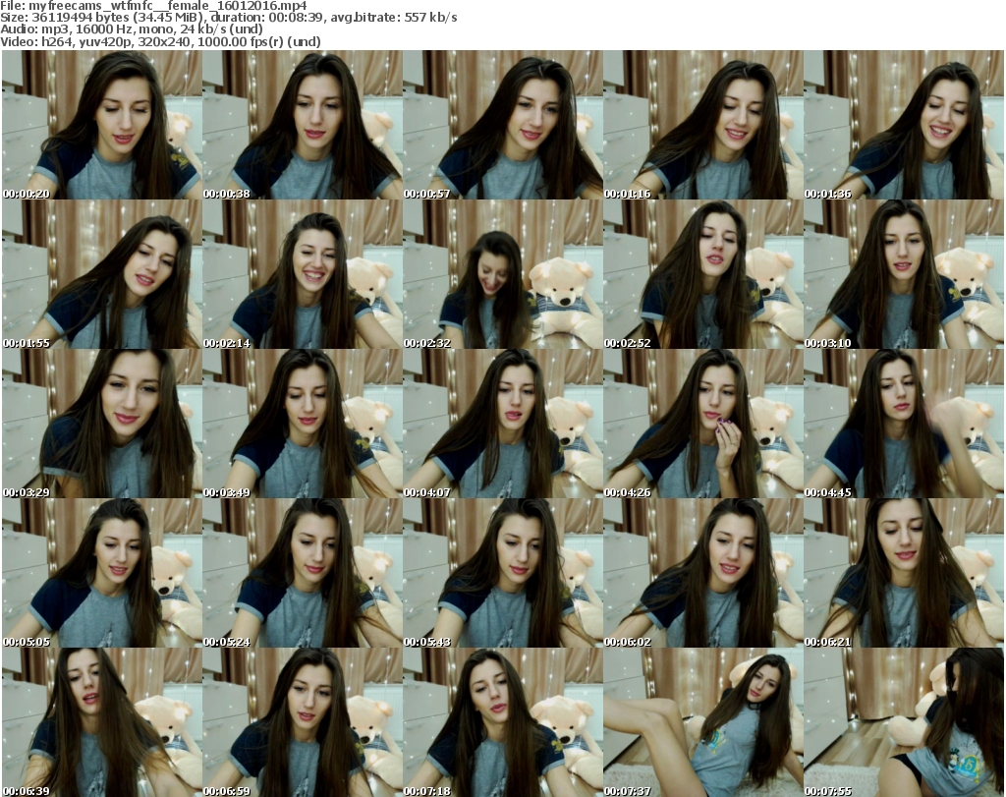Screen dimensions: 1006x797
Task: Pick the preview frame at 00:03:29
Action: click(x=101, y=425)
